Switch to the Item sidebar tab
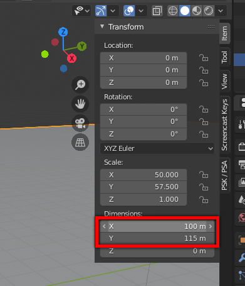Image resolution: width=245 pixels, height=286 pixels. click(x=224, y=33)
